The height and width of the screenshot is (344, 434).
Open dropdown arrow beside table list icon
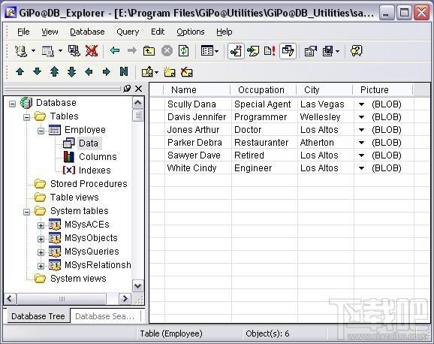coord(60,51)
